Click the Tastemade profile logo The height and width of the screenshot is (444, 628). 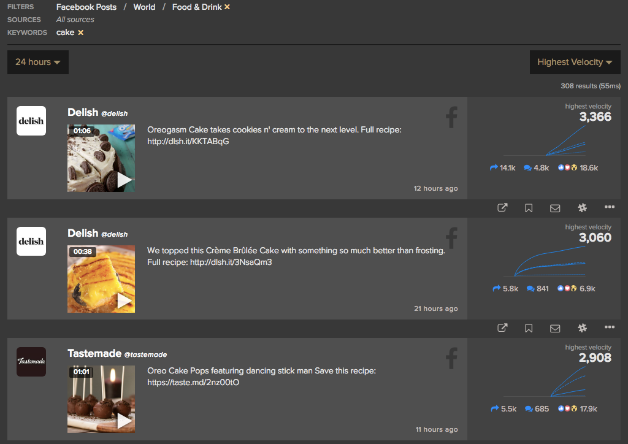pos(31,362)
